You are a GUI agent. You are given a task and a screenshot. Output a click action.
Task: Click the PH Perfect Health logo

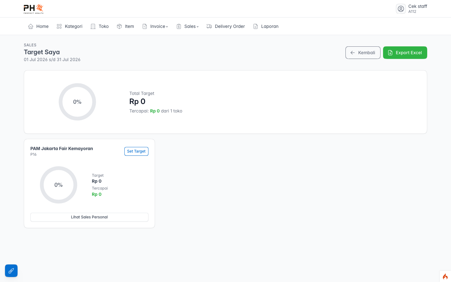[x=34, y=9]
